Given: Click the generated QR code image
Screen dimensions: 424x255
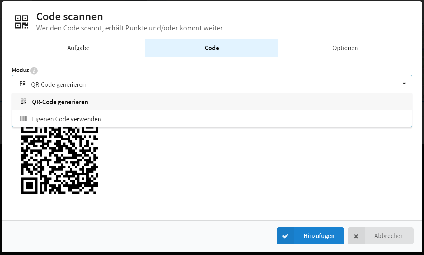Looking at the screenshot, I should pyautogui.click(x=59, y=160).
